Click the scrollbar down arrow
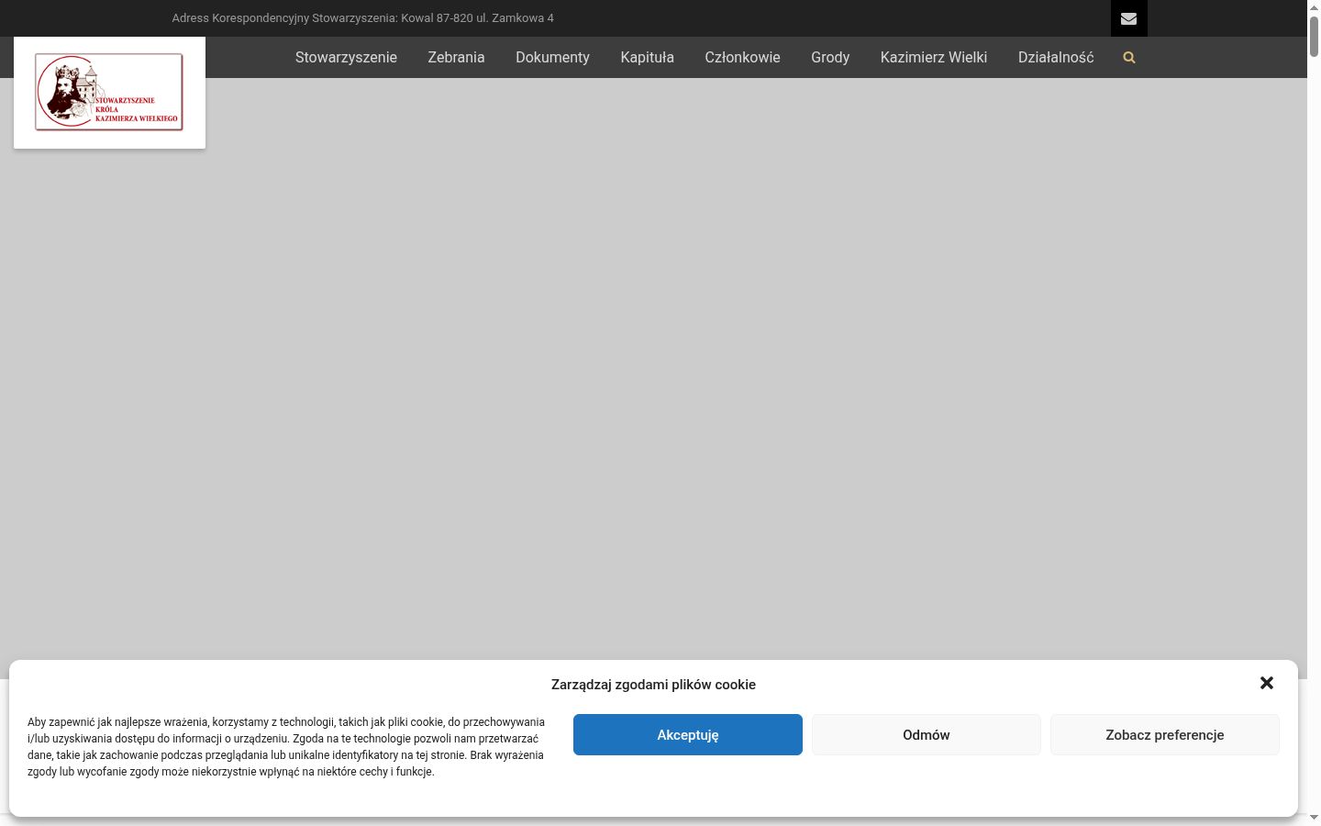The width and height of the screenshot is (1321, 826). [1314, 817]
